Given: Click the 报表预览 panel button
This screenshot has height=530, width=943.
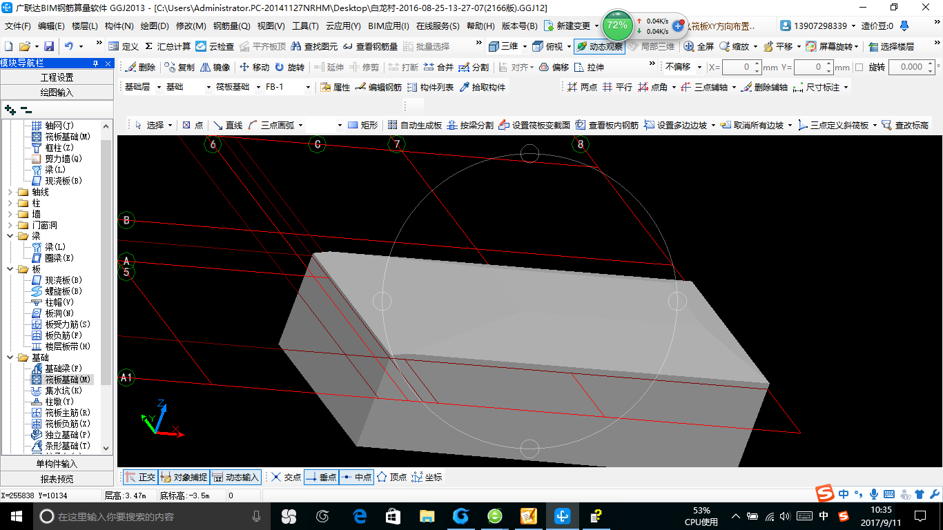Looking at the screenshot, I should click(57, 478).
